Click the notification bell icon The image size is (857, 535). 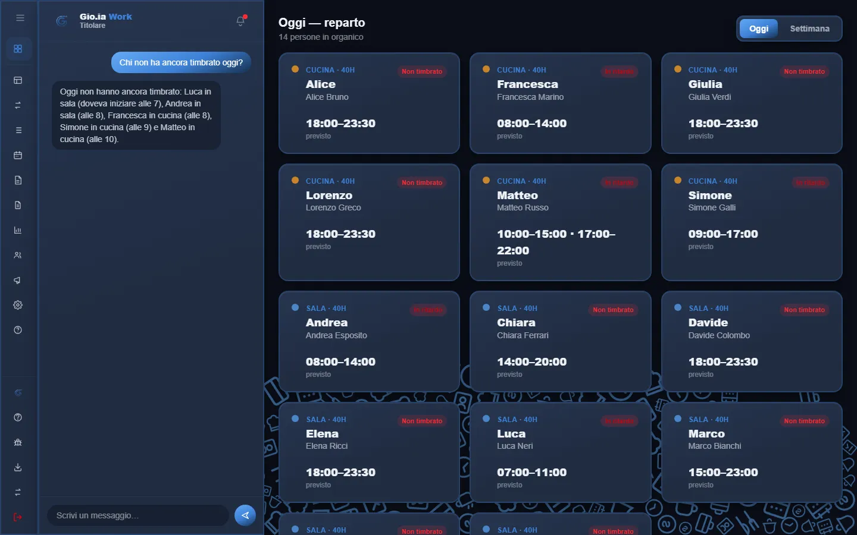tap(240, 21)
